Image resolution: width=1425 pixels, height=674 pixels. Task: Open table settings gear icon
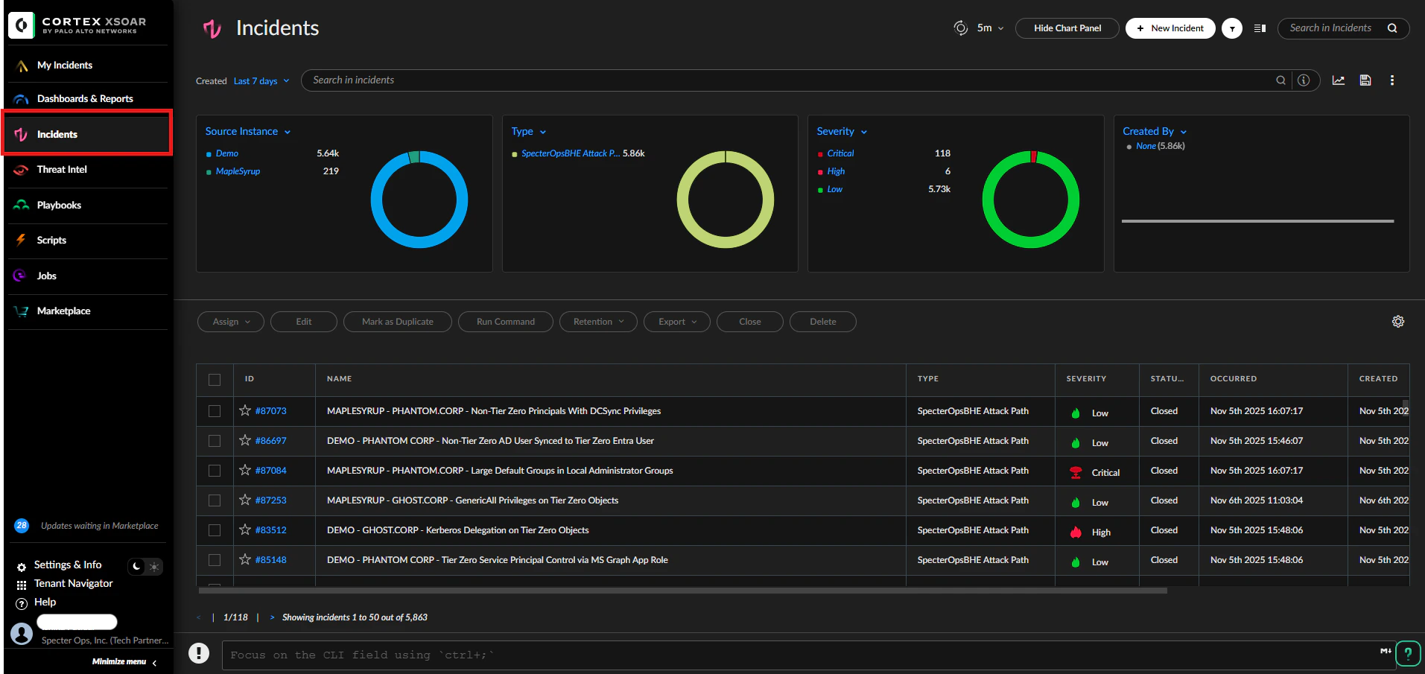pyautogui.click(x=1398, y=322)
